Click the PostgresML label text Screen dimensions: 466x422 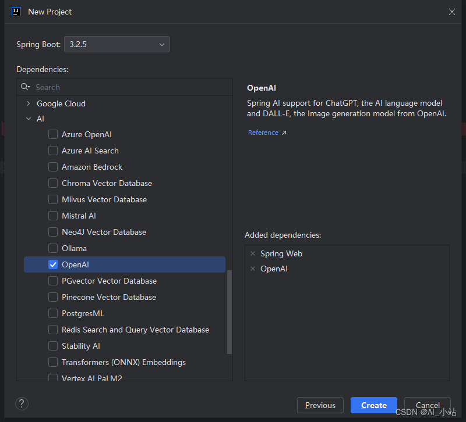click(83, 313)
